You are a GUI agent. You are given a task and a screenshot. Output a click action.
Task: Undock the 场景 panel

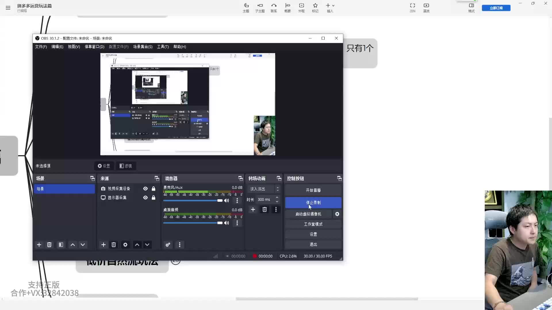point(92,179)
